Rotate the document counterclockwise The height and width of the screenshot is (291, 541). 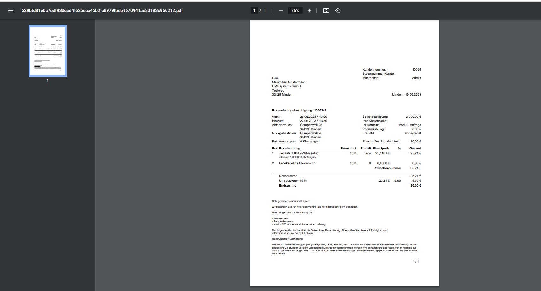pyautogui.click(x=338, y=10)
